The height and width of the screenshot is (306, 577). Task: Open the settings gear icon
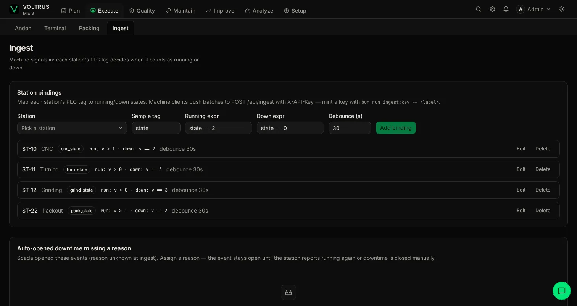tap(492, 9)
